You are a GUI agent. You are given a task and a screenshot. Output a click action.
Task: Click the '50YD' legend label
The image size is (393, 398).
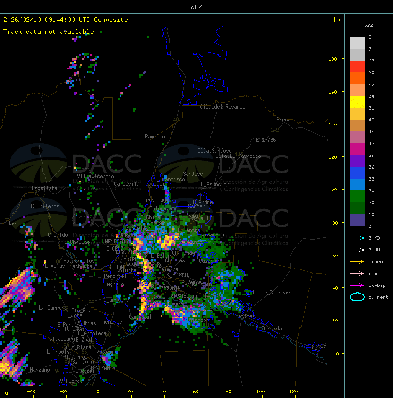tap(374, 238)
